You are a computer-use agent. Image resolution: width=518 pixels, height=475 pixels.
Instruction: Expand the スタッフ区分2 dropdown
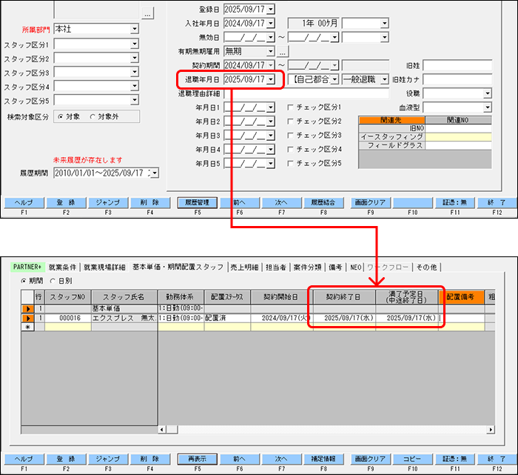pos(134,59)
